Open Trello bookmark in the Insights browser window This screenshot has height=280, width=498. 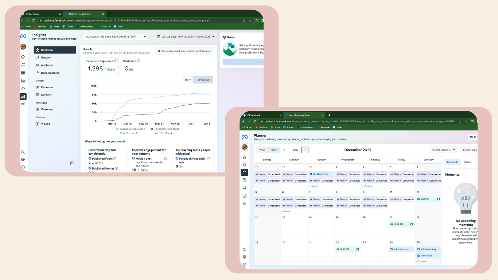(x=119, y=27)
